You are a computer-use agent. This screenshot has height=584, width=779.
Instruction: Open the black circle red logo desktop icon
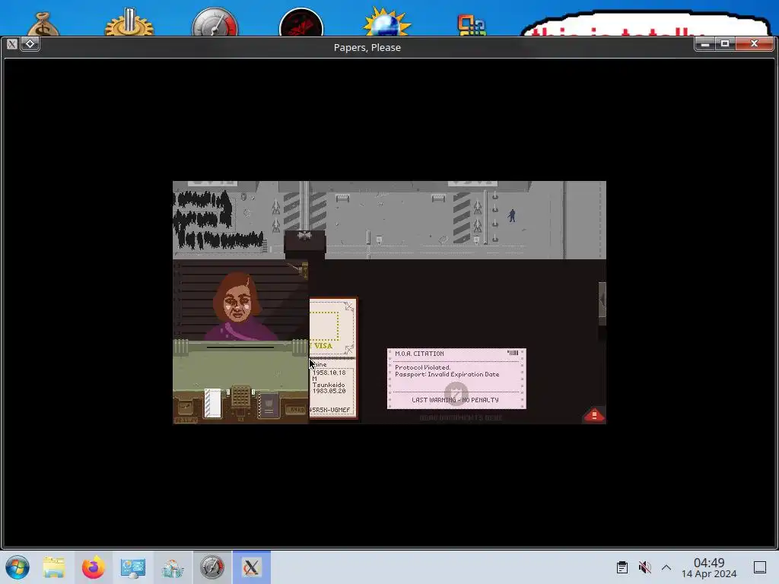tap(301, 23)
